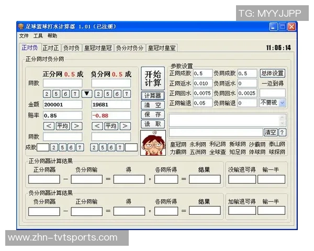Open the 全球查 link
The height and width of the screenshot is (251, 314).
(218, 152)
